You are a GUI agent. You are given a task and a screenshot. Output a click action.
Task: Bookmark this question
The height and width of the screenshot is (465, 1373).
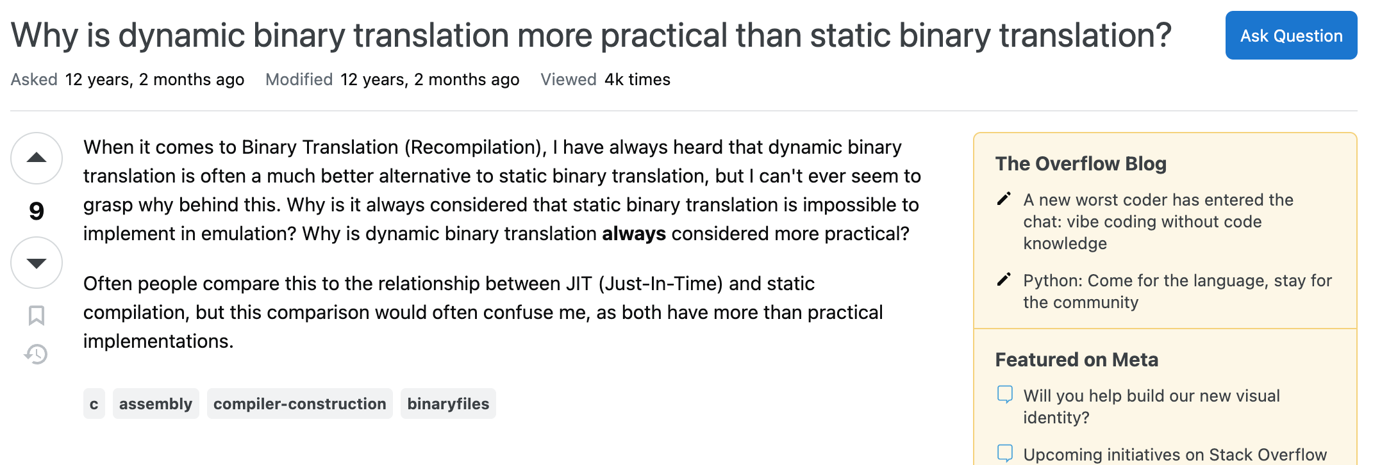(x=37, y=315)
